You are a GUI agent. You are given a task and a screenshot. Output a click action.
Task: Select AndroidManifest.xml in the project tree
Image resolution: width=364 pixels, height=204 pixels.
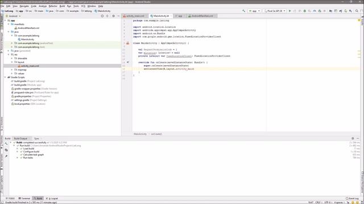point(27,28)
